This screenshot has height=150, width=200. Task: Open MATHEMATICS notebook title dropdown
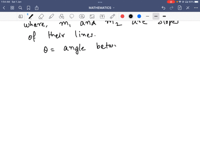pos(102,8)
